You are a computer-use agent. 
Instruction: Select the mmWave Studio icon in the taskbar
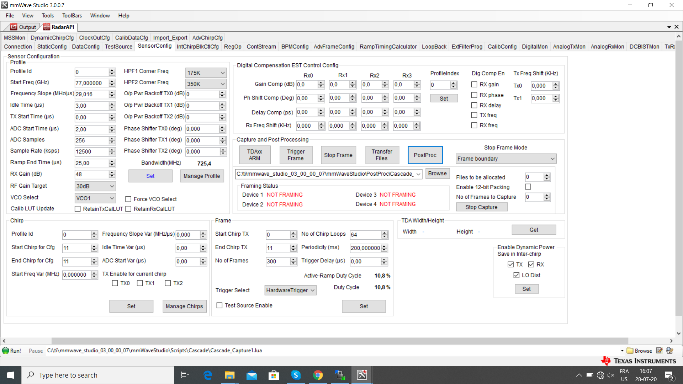pyautogui.click(x=362, y=375)
